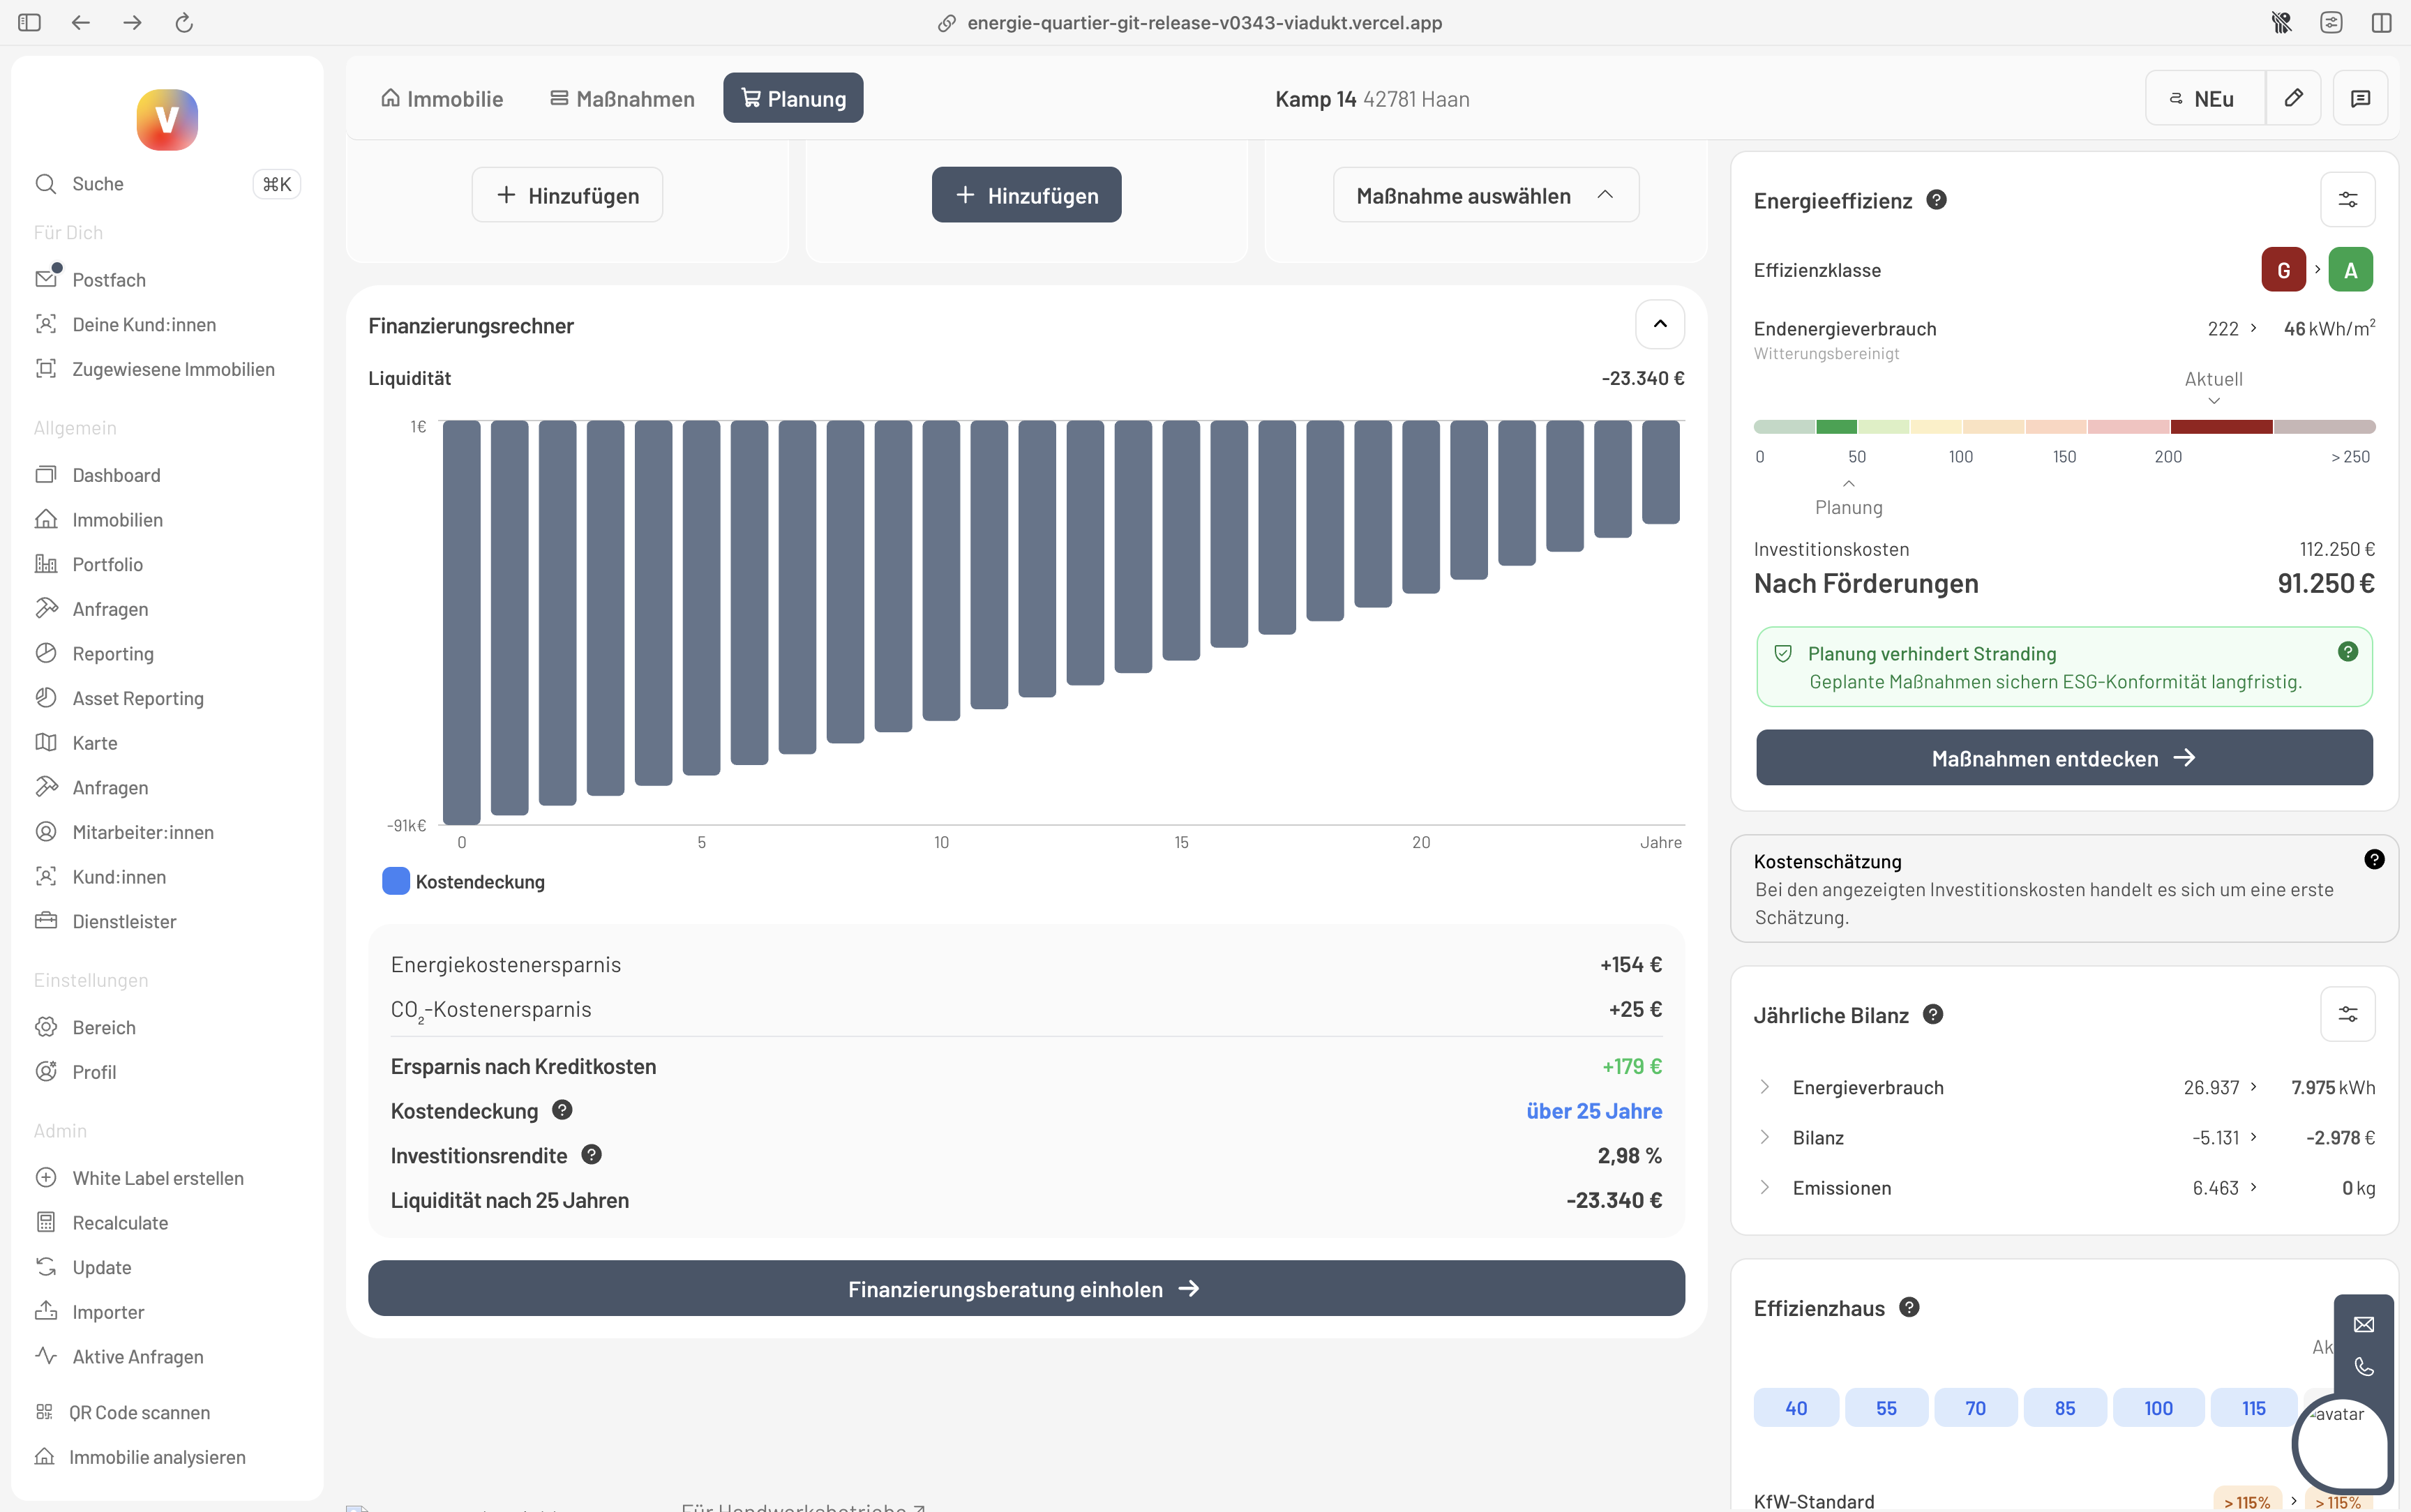Expand the Energieverbrauch row
The image size is (2411, 1512).
pos(1765,1087)
